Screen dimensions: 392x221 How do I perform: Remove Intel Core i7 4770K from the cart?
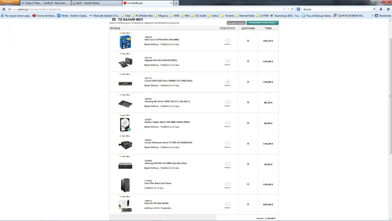248,41
